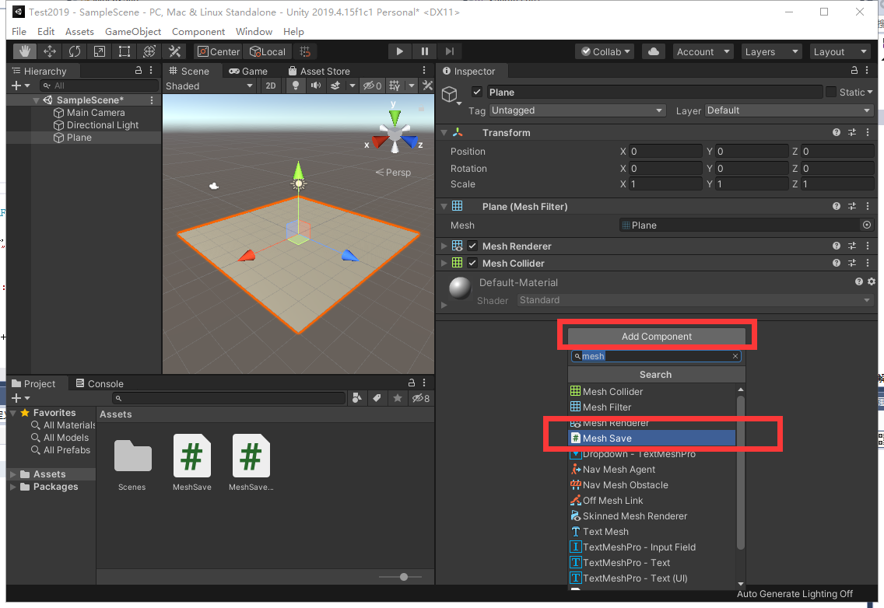The height and width of the screenshot is (608, 884).
Task: Open the Account dropdown
Action: (x=703, y=51)
